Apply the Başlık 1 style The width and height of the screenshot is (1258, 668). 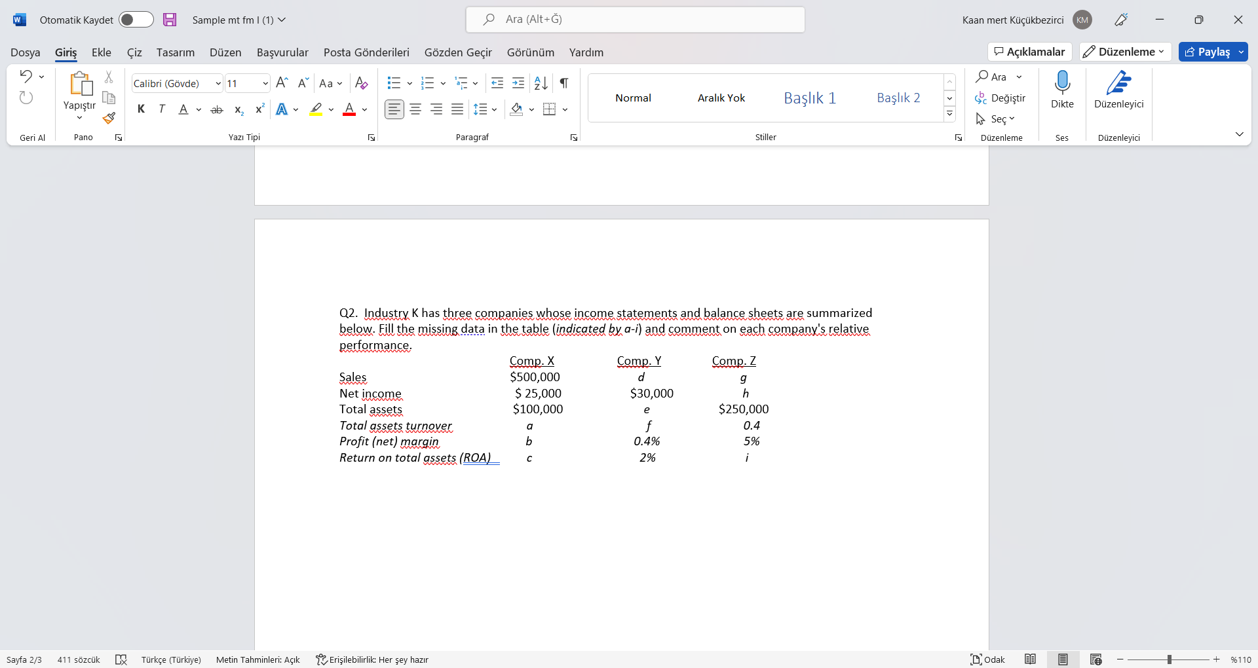(810, 98)
